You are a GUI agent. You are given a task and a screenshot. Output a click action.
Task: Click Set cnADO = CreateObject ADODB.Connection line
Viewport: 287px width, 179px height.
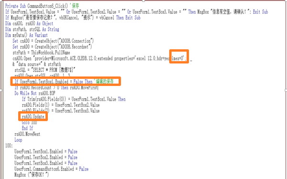coord(53,41)
